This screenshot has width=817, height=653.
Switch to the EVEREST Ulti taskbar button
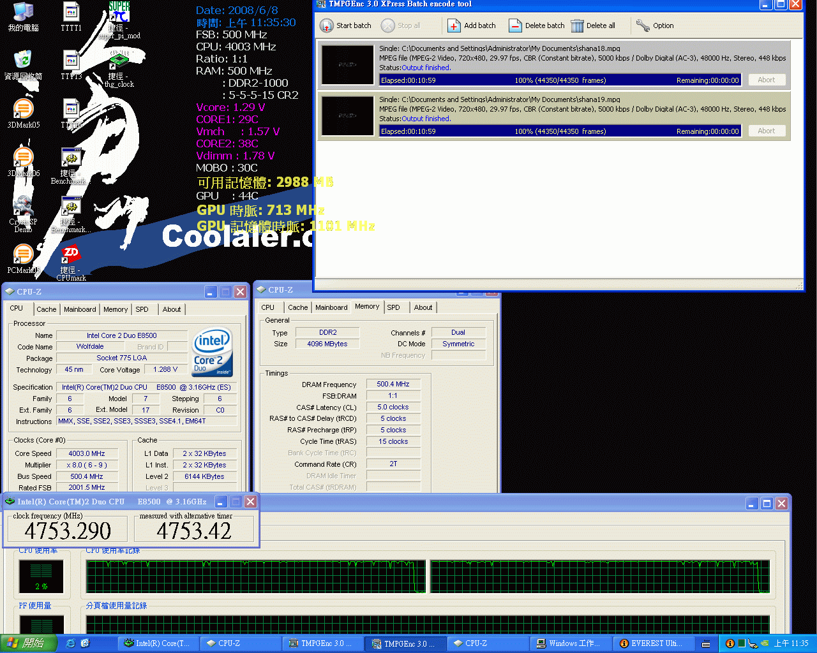(654, 643)
